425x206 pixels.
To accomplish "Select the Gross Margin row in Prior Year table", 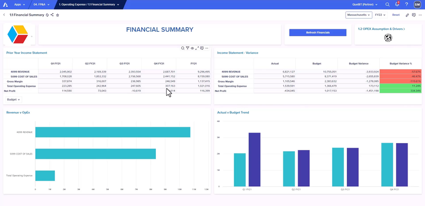I will tap(107, 81).
